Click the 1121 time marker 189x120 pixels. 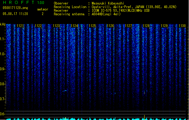click(20, 26)
